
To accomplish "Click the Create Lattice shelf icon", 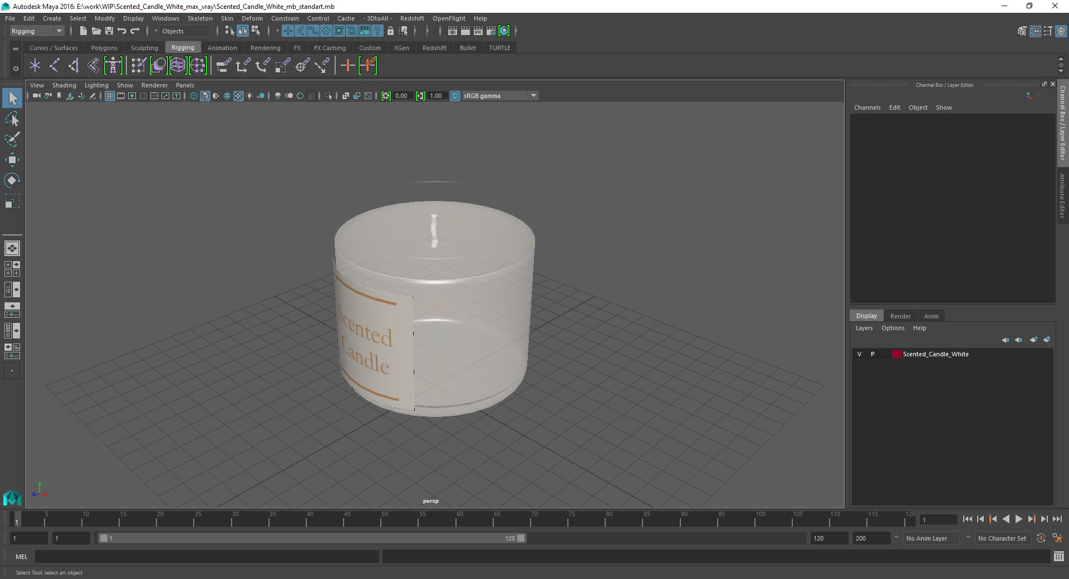I will pyautogui.click(x=178, y=66).
